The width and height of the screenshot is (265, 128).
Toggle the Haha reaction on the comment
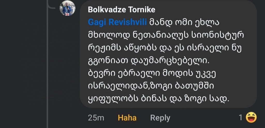[x=127, y=118]
